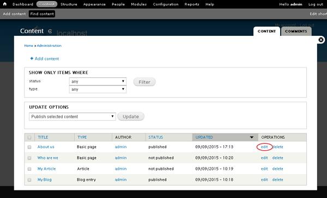
Task: Click the + Add content link
Action: click(x=45, y=59)
